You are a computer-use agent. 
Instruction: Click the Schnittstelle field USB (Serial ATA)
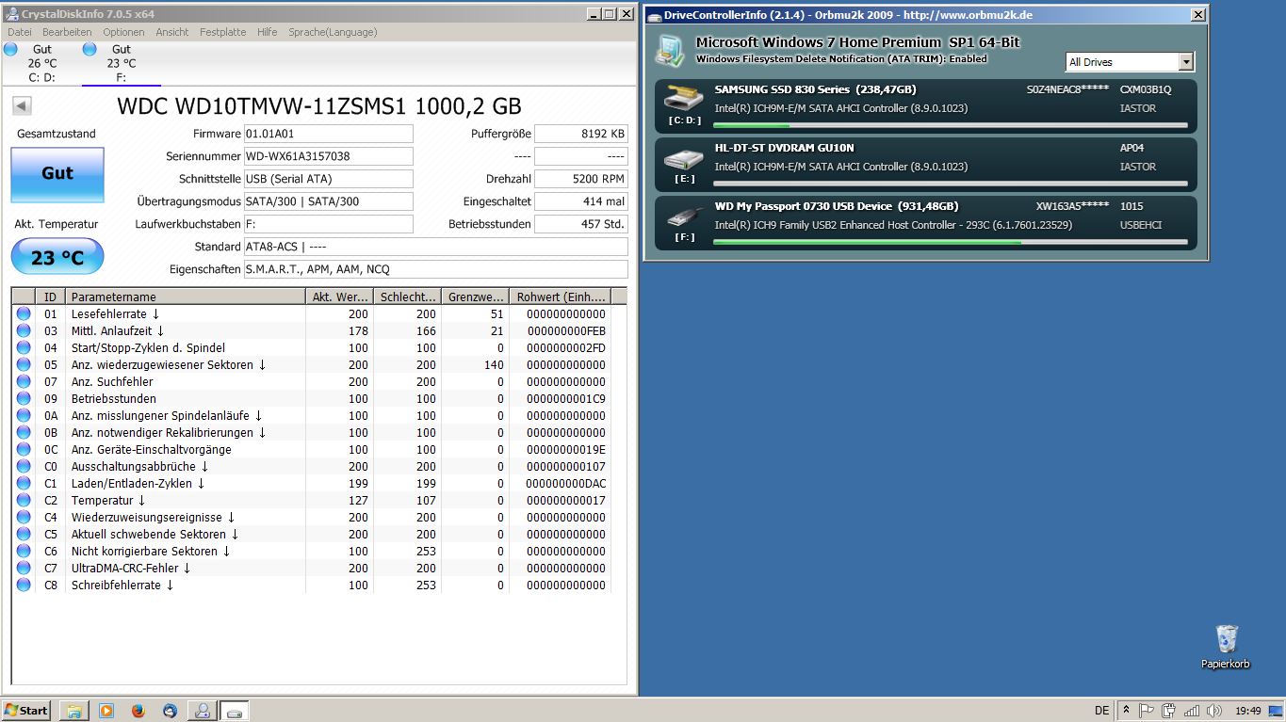coord(328,179)
